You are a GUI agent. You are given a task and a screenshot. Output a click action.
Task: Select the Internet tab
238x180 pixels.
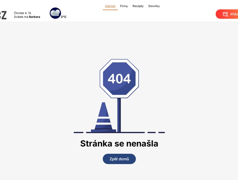pyautogui.click(x=110, y=6)
